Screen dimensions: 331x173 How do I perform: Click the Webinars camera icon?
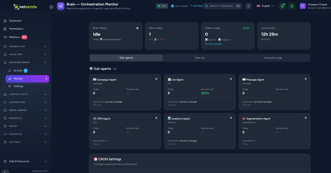click(x=5, y=37)
